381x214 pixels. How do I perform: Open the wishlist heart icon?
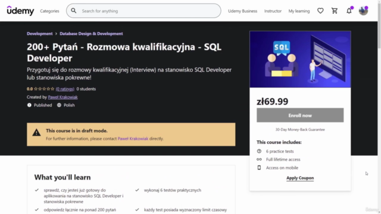coord(320,11)
